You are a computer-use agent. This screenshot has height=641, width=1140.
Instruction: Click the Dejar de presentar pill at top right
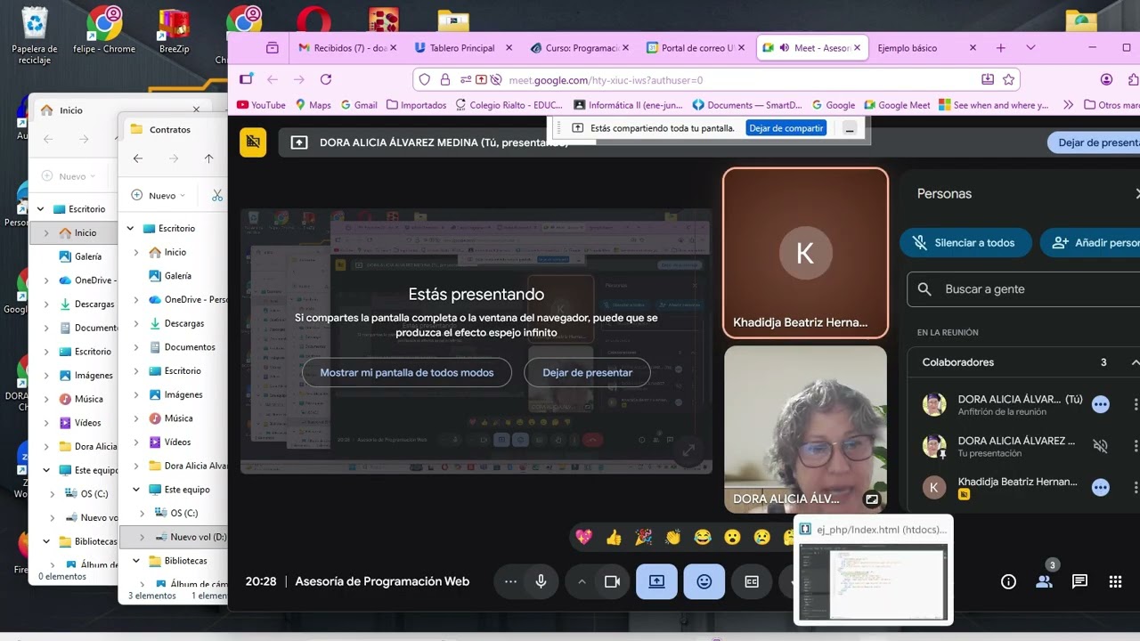click(x=1095, y=142)
